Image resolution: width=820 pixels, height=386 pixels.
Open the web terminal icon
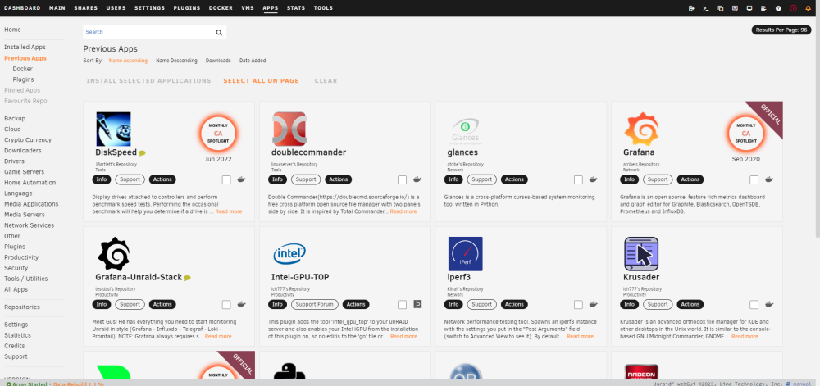[x=706, y=8]
